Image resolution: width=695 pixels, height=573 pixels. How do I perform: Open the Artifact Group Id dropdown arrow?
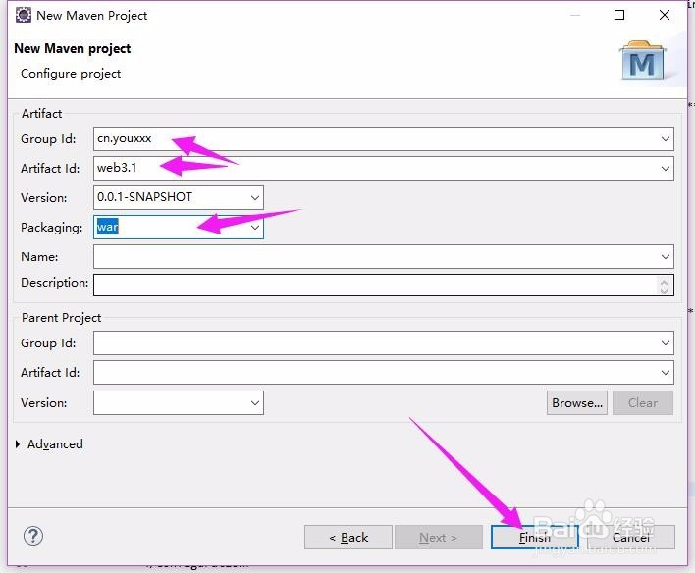665,138
